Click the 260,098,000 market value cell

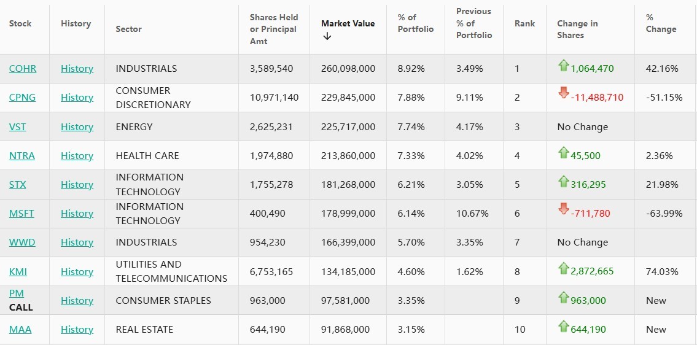348,69
